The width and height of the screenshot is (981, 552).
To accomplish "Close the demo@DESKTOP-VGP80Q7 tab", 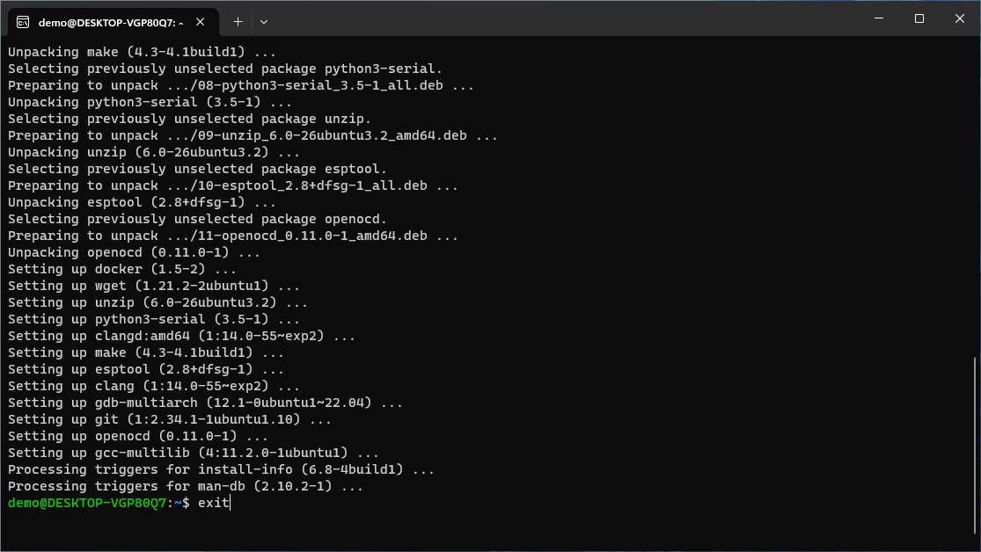I will [x=198, y=21].
